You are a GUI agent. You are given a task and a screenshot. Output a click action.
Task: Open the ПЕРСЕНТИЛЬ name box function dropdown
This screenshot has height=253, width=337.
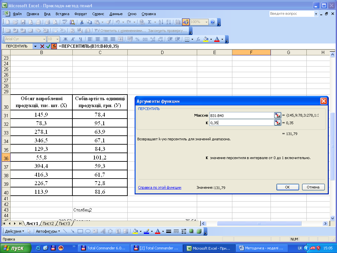35,46
